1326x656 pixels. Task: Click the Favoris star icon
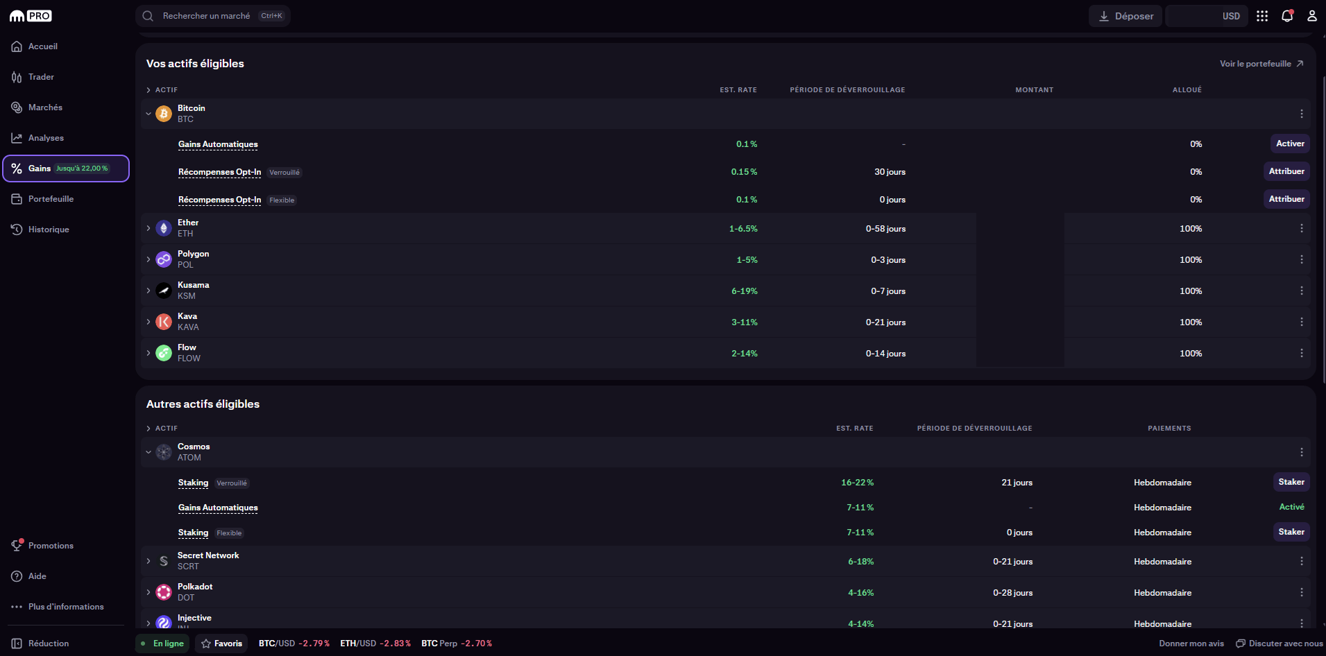[x=206, y=644]
